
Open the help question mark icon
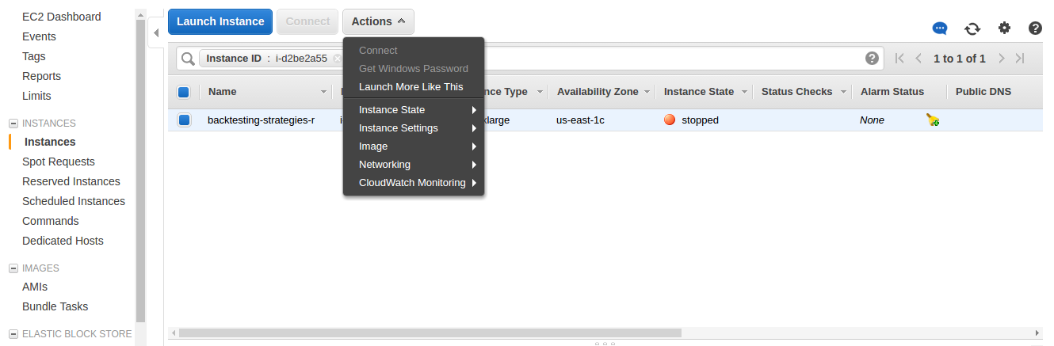(x=1035, y=28)
